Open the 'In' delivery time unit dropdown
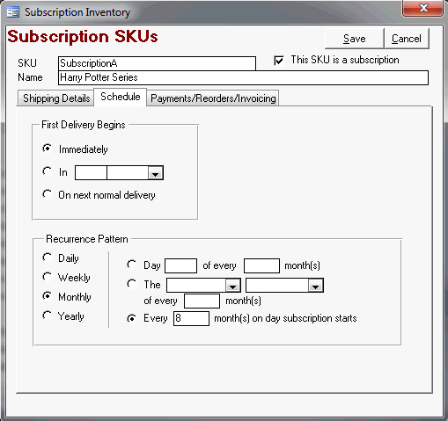This screenshot has height=421, width=448. pos(155,173)
